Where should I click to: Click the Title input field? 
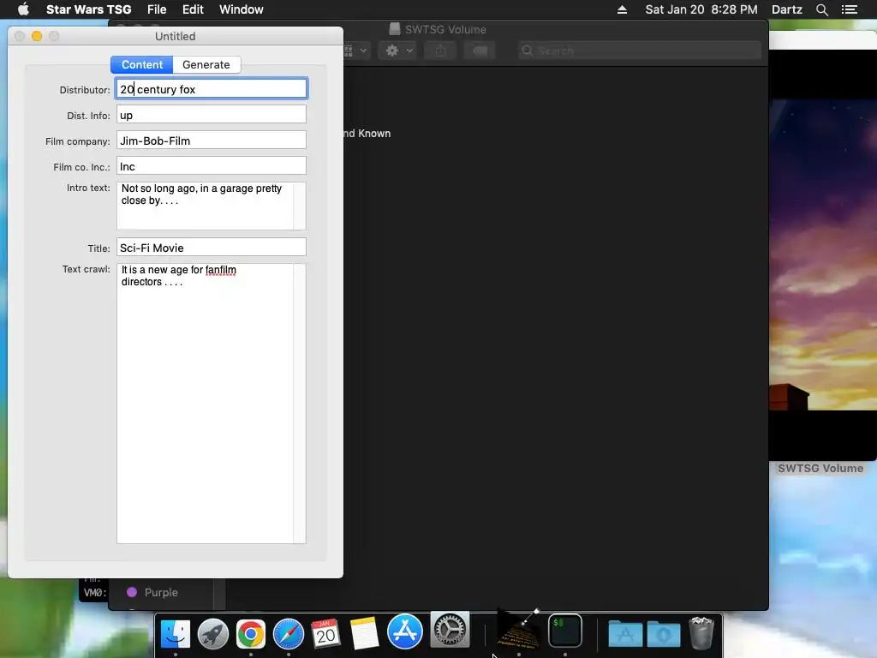tap(212, 248)
